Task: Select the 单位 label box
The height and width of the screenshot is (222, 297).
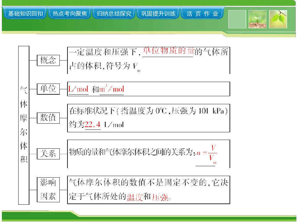Action: pyautogui.click(x=48, y=89)
